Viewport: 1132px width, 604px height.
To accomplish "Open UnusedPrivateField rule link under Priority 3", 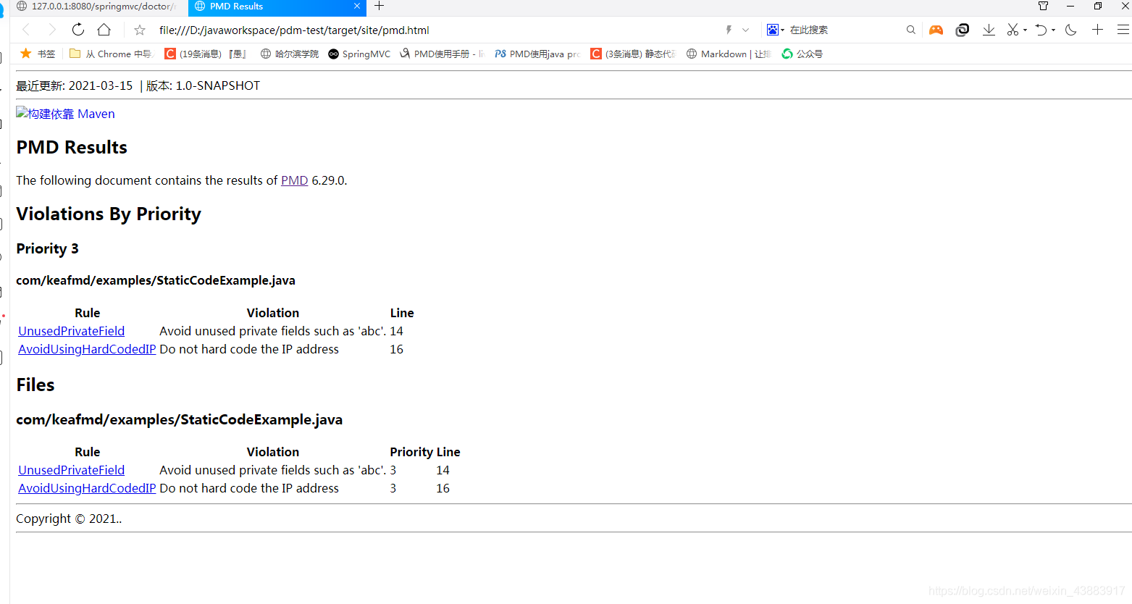I will pyautogui.click(x=72, y=331).
